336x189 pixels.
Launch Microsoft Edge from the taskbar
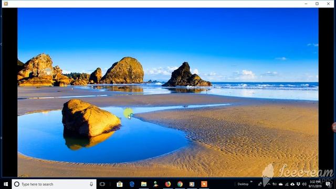click(132, 184)
